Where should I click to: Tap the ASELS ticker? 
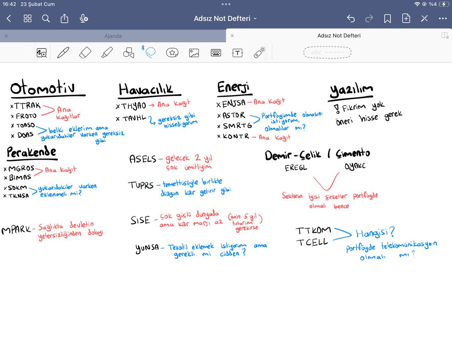(x=142, y=159)
